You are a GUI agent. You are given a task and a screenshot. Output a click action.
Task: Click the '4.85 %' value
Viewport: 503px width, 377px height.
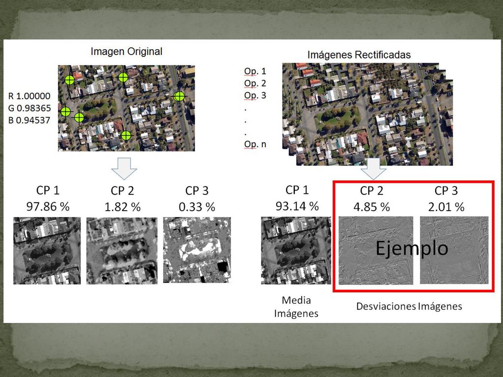371,207
